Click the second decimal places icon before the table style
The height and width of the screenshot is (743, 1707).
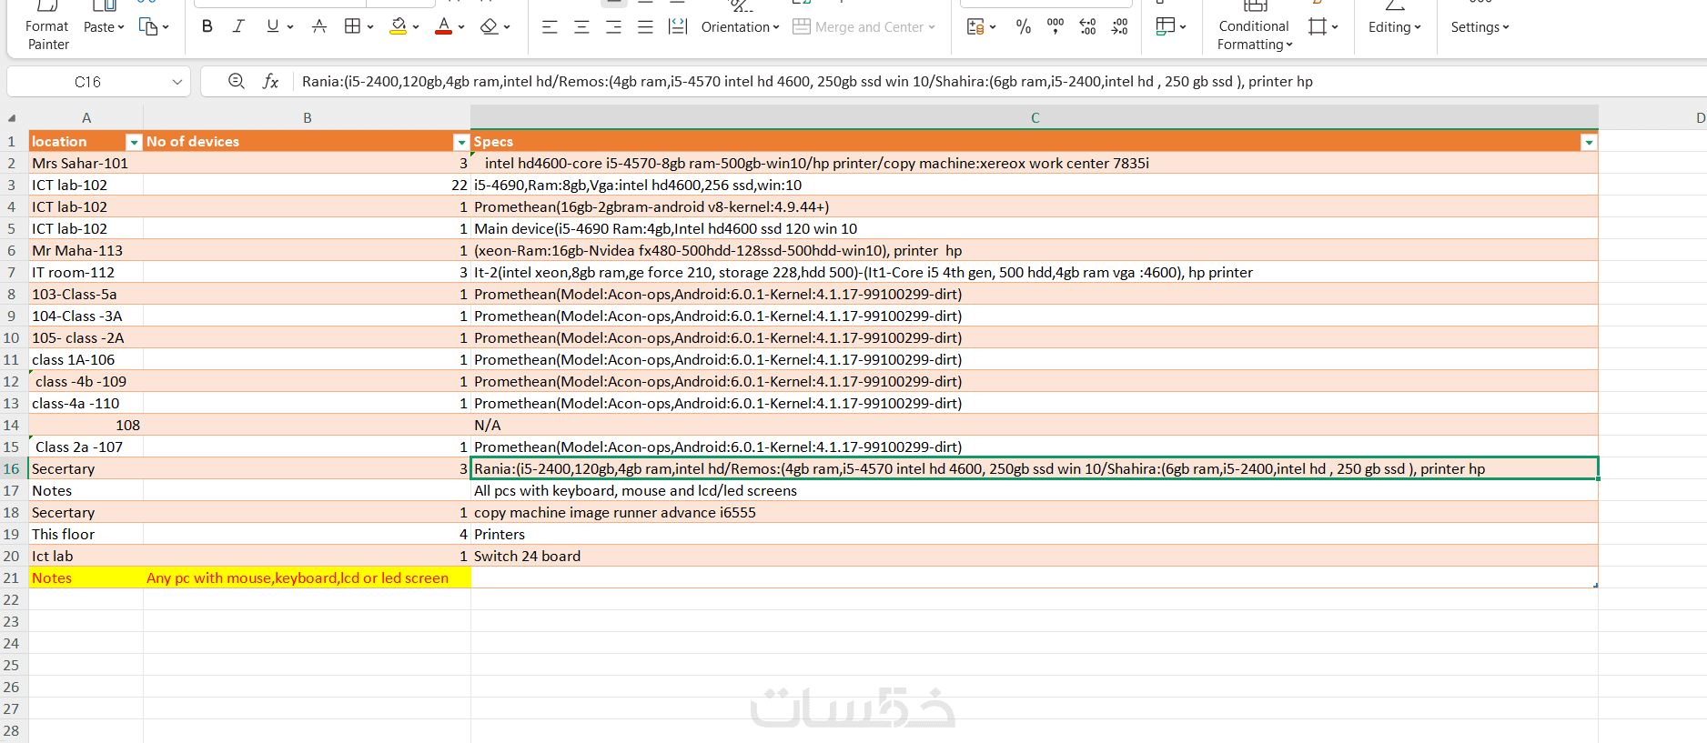coord(1119,27)
